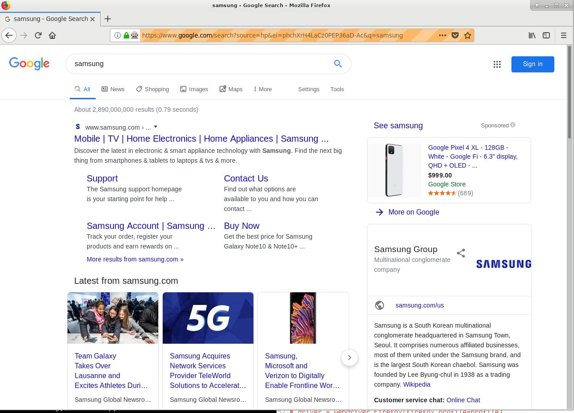Expand the www.samsung.com result dropdown arrow
Screen dimensions: 574x413
(156, 127)
